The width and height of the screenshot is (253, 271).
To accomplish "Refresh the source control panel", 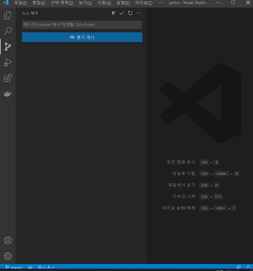I will tap(130, 13).
